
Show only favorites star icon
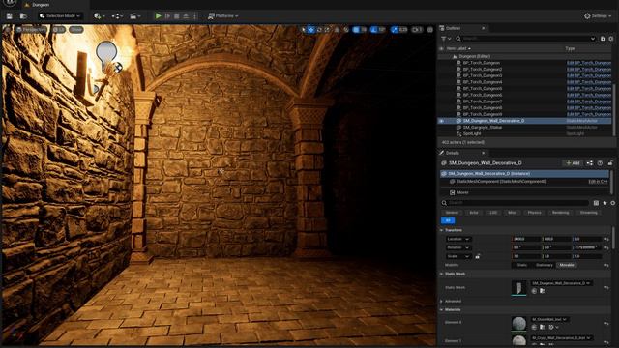click(604, 203)
